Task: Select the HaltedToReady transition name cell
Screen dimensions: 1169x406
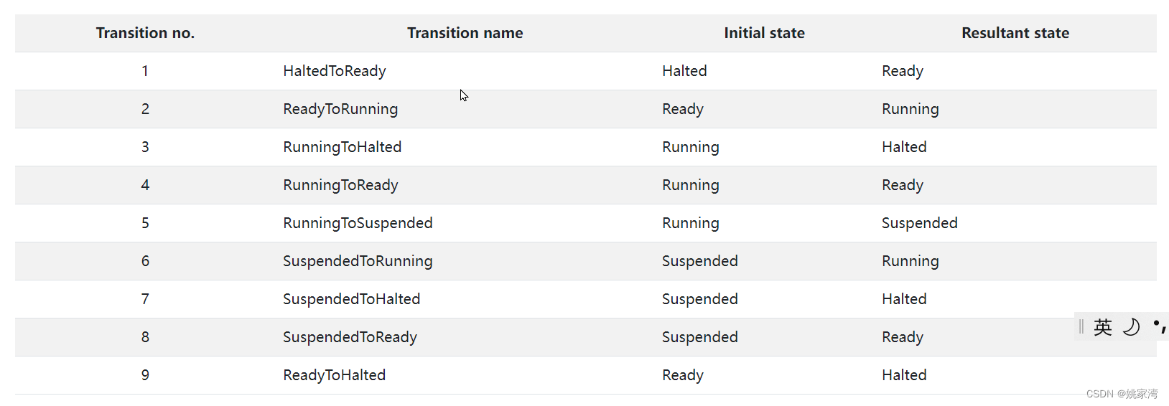Action: 334,71
